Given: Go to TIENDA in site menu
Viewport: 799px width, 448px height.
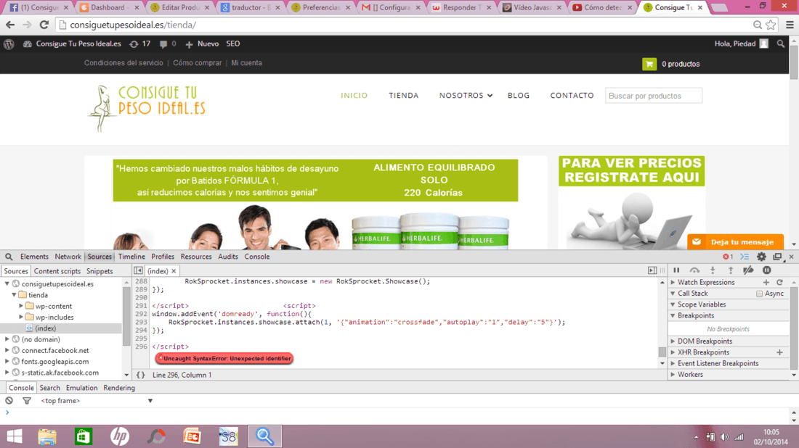Looking at the screenshot, I should (404, 96).
